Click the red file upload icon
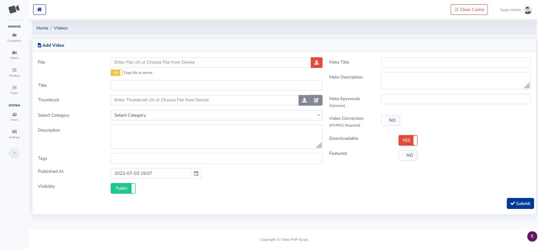 coord(316,62)
